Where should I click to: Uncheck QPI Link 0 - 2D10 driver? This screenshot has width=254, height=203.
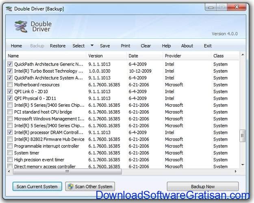click(10, 91)
